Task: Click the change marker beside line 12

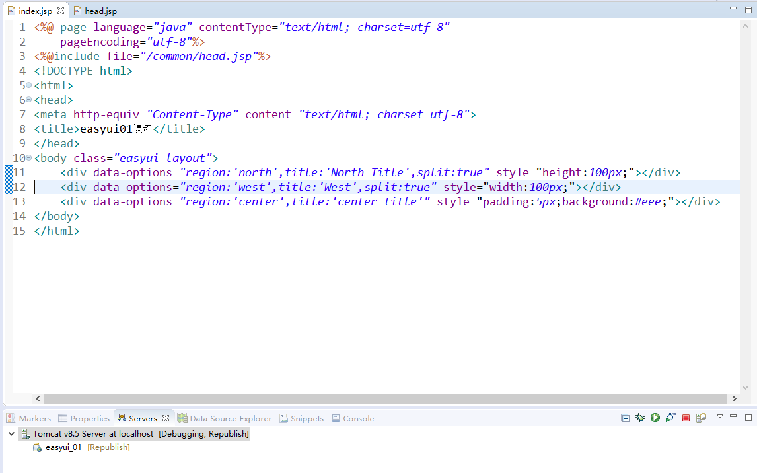Action: click(x=8, y=187)
